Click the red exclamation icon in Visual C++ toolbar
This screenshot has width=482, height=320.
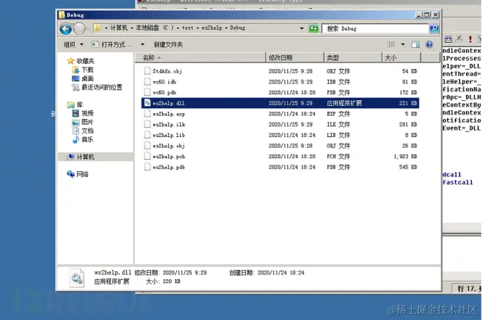pyautogui.click(x=470, y=39)
